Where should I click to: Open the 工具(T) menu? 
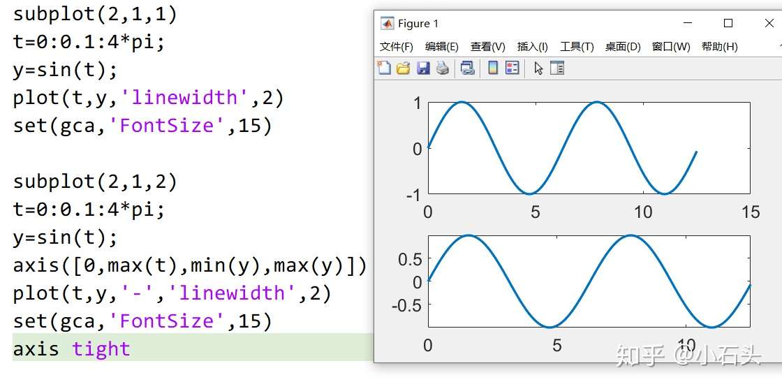[x=577, y=47]
